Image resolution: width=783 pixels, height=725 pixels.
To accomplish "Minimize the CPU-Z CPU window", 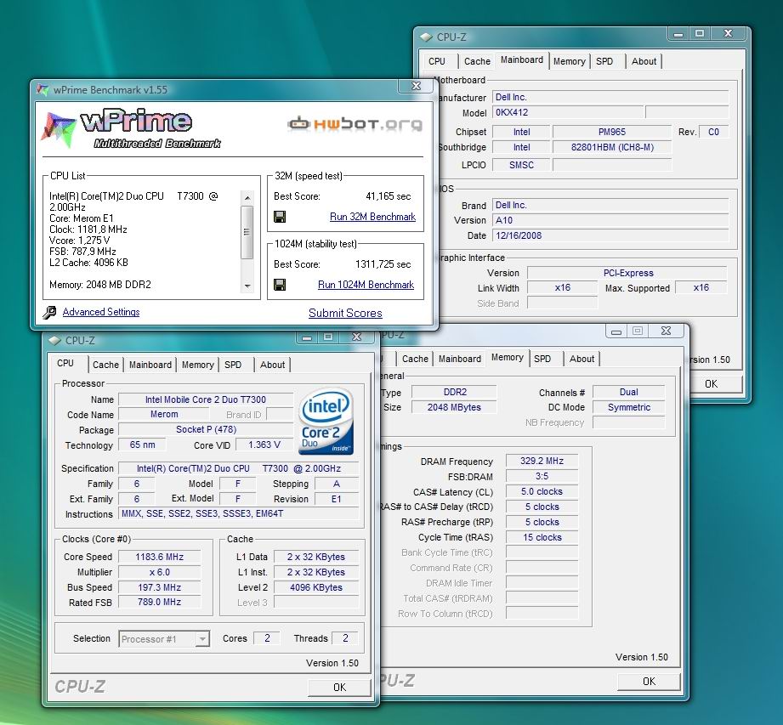I will pos(307,337).
